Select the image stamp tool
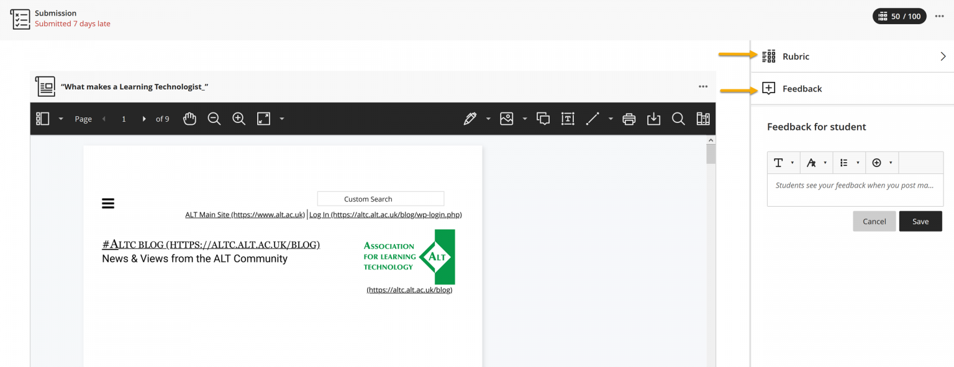This screenshot has height=367, width=954. (x=507, y=119)
